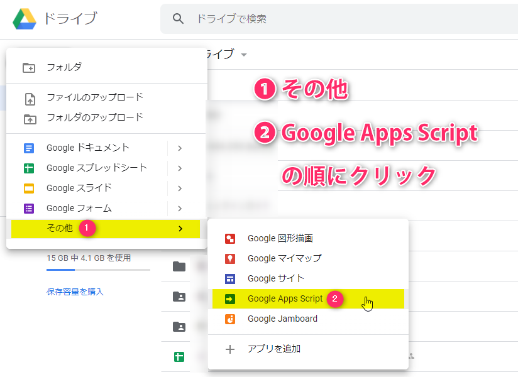Select フォルダ menu entry
This screenshot has height=377, width=518.
(x=107, y=67)
